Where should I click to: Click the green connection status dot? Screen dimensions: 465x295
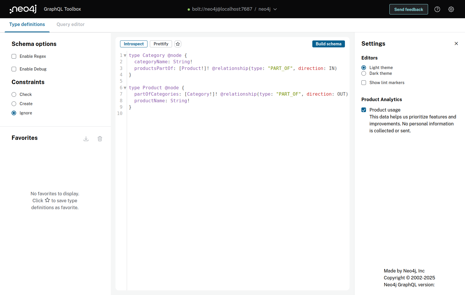click(189, 10)
